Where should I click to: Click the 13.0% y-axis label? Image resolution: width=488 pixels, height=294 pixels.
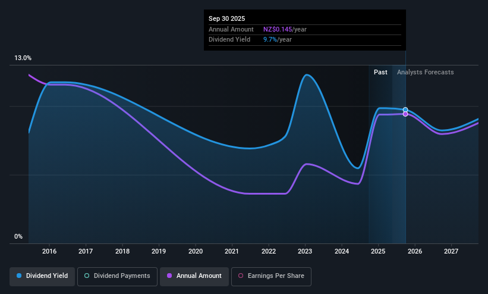pyautogui.click(x=23, y=58)
